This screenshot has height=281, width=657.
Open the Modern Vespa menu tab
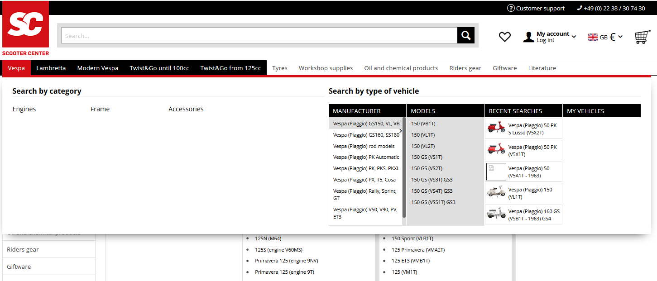[98, 68]
